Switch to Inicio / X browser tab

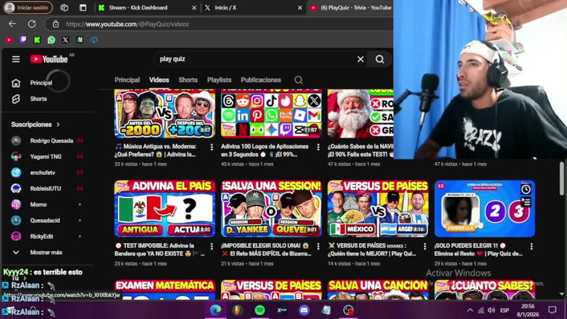253,8
